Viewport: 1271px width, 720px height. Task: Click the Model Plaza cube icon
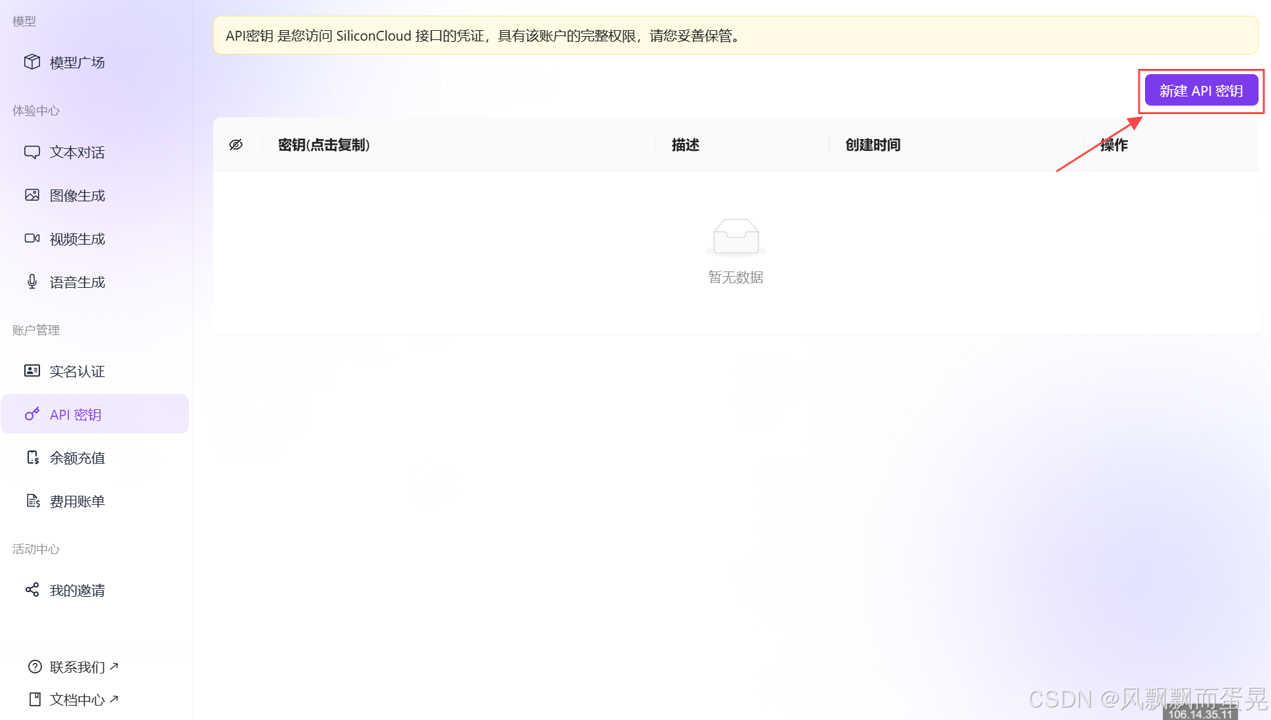tap(32, 62)
